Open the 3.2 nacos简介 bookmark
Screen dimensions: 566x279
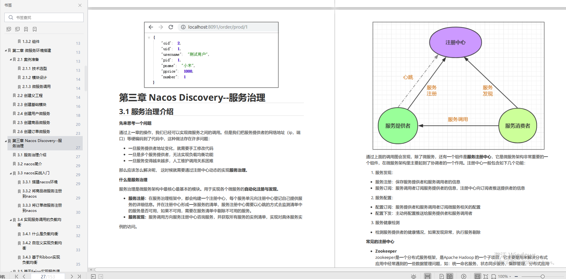pos(30,164)
